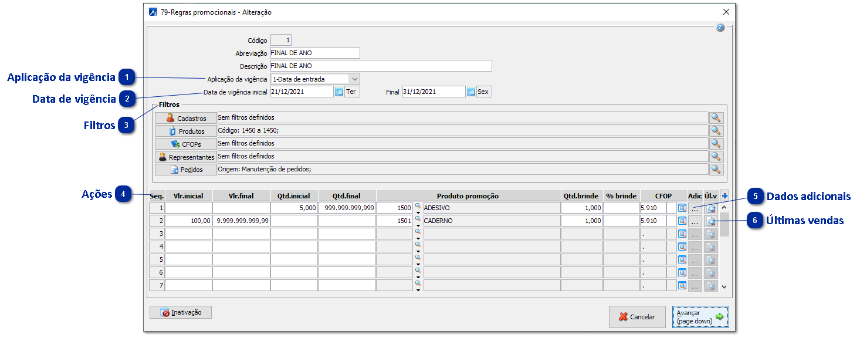Click the Representantes filter button
The height and width of the screenshot is (341, 860).
(x=185, y=157)
